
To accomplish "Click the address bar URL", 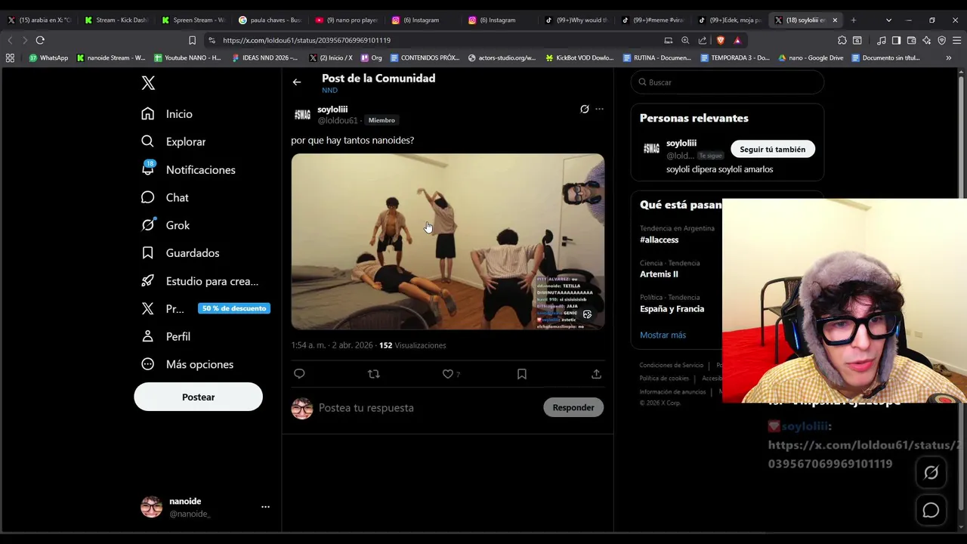I will click(x=307, y=40).
